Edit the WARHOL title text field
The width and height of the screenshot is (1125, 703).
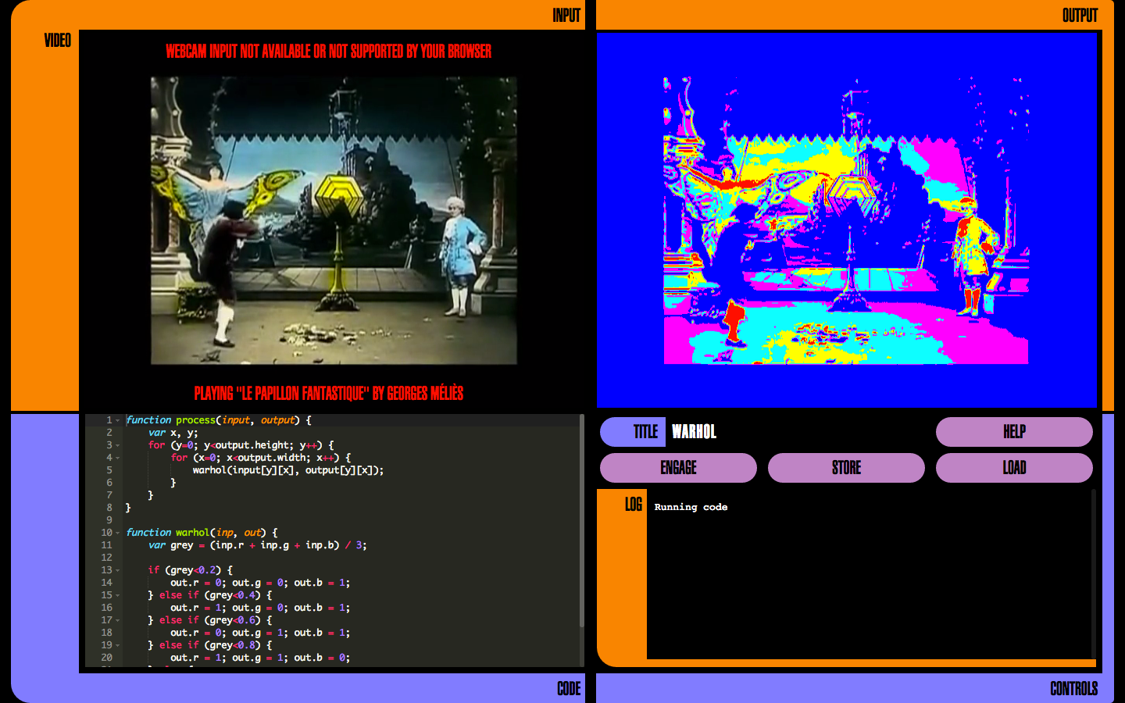(742, 431)
